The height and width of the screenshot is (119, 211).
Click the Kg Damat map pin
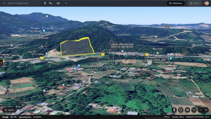44,91
